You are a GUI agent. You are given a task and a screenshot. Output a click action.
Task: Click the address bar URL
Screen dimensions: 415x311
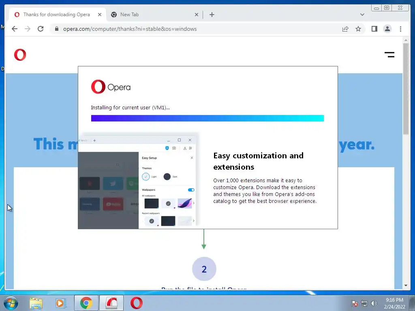[x=130, y=29]
